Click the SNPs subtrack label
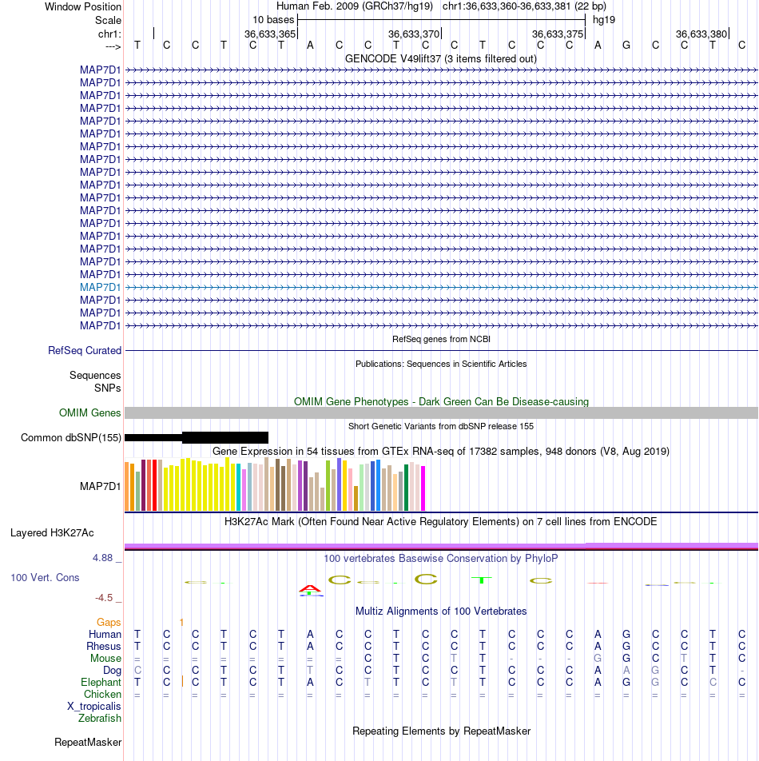The image size is (759, 761). click(107, 388)
